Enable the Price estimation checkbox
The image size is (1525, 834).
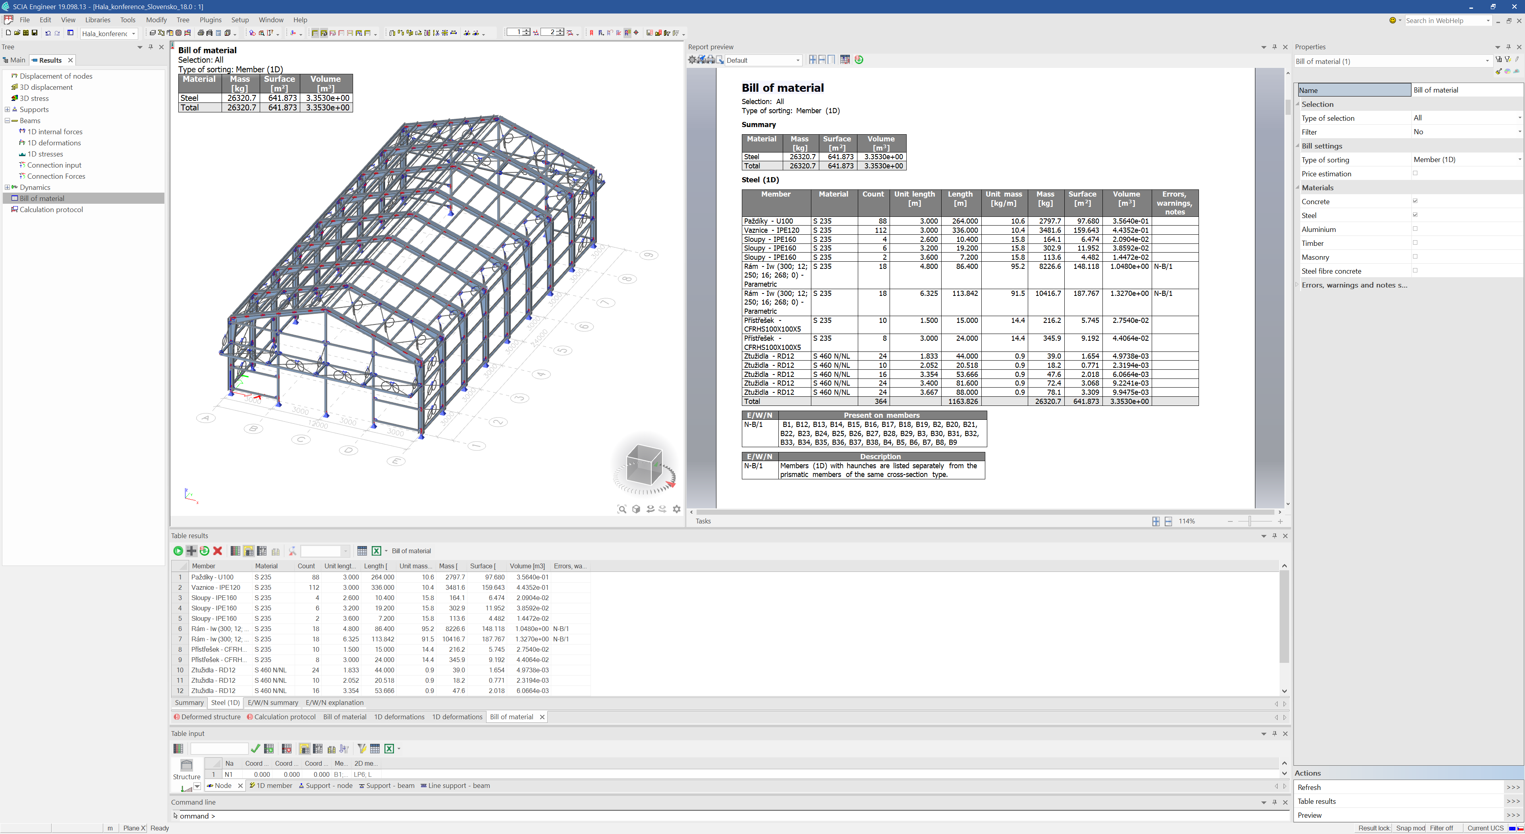(x=1415, y=174)
